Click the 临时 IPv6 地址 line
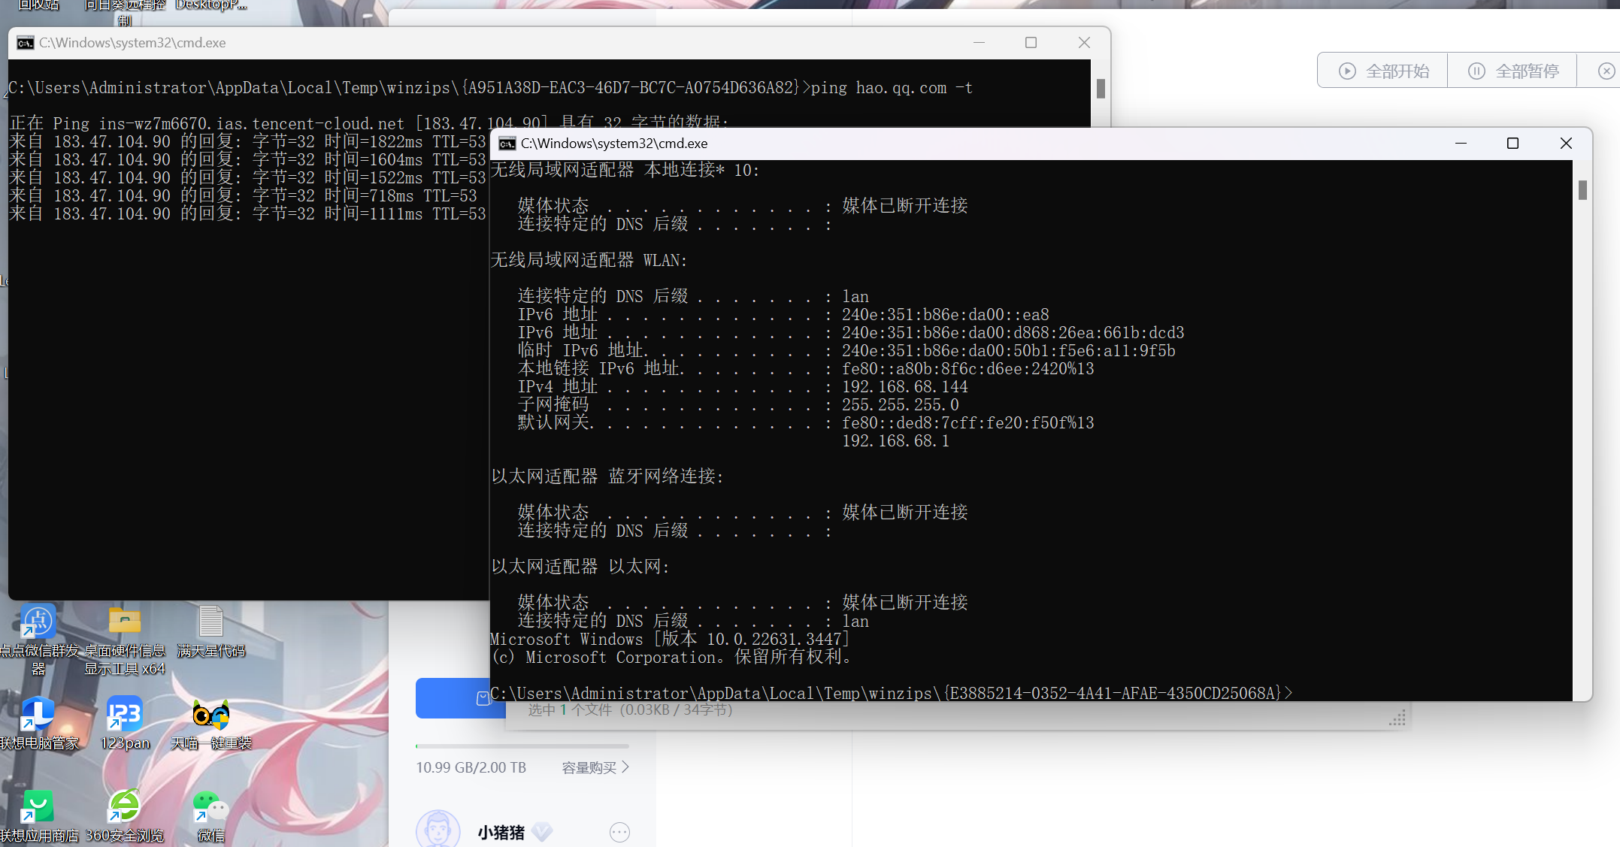The width and height of the screenshot is (1620, 847). click(x=846, y=351)
